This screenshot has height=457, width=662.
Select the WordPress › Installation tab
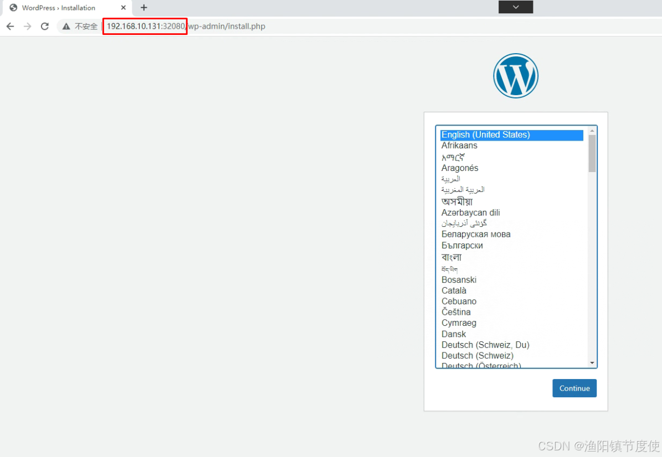(68, 8)
